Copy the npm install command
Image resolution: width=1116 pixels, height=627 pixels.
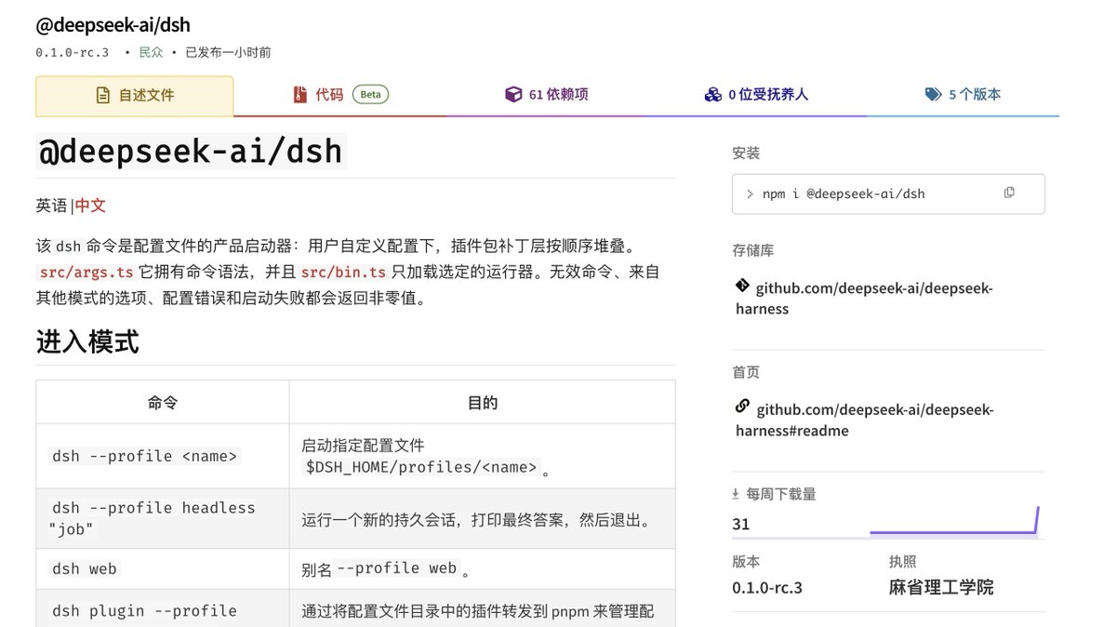(x=1009, y=193)
